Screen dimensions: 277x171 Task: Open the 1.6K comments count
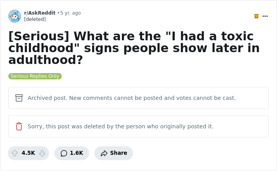(76, 153)
